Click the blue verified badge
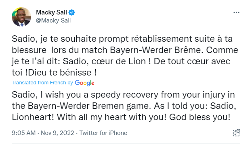 coord(71,12)
